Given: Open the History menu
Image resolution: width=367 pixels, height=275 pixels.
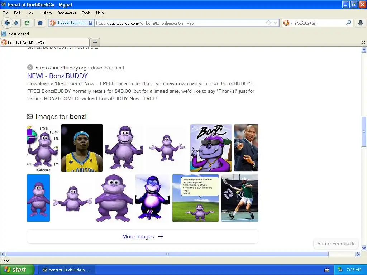Looking at the screenshot, I should click(x=46, y=13).
